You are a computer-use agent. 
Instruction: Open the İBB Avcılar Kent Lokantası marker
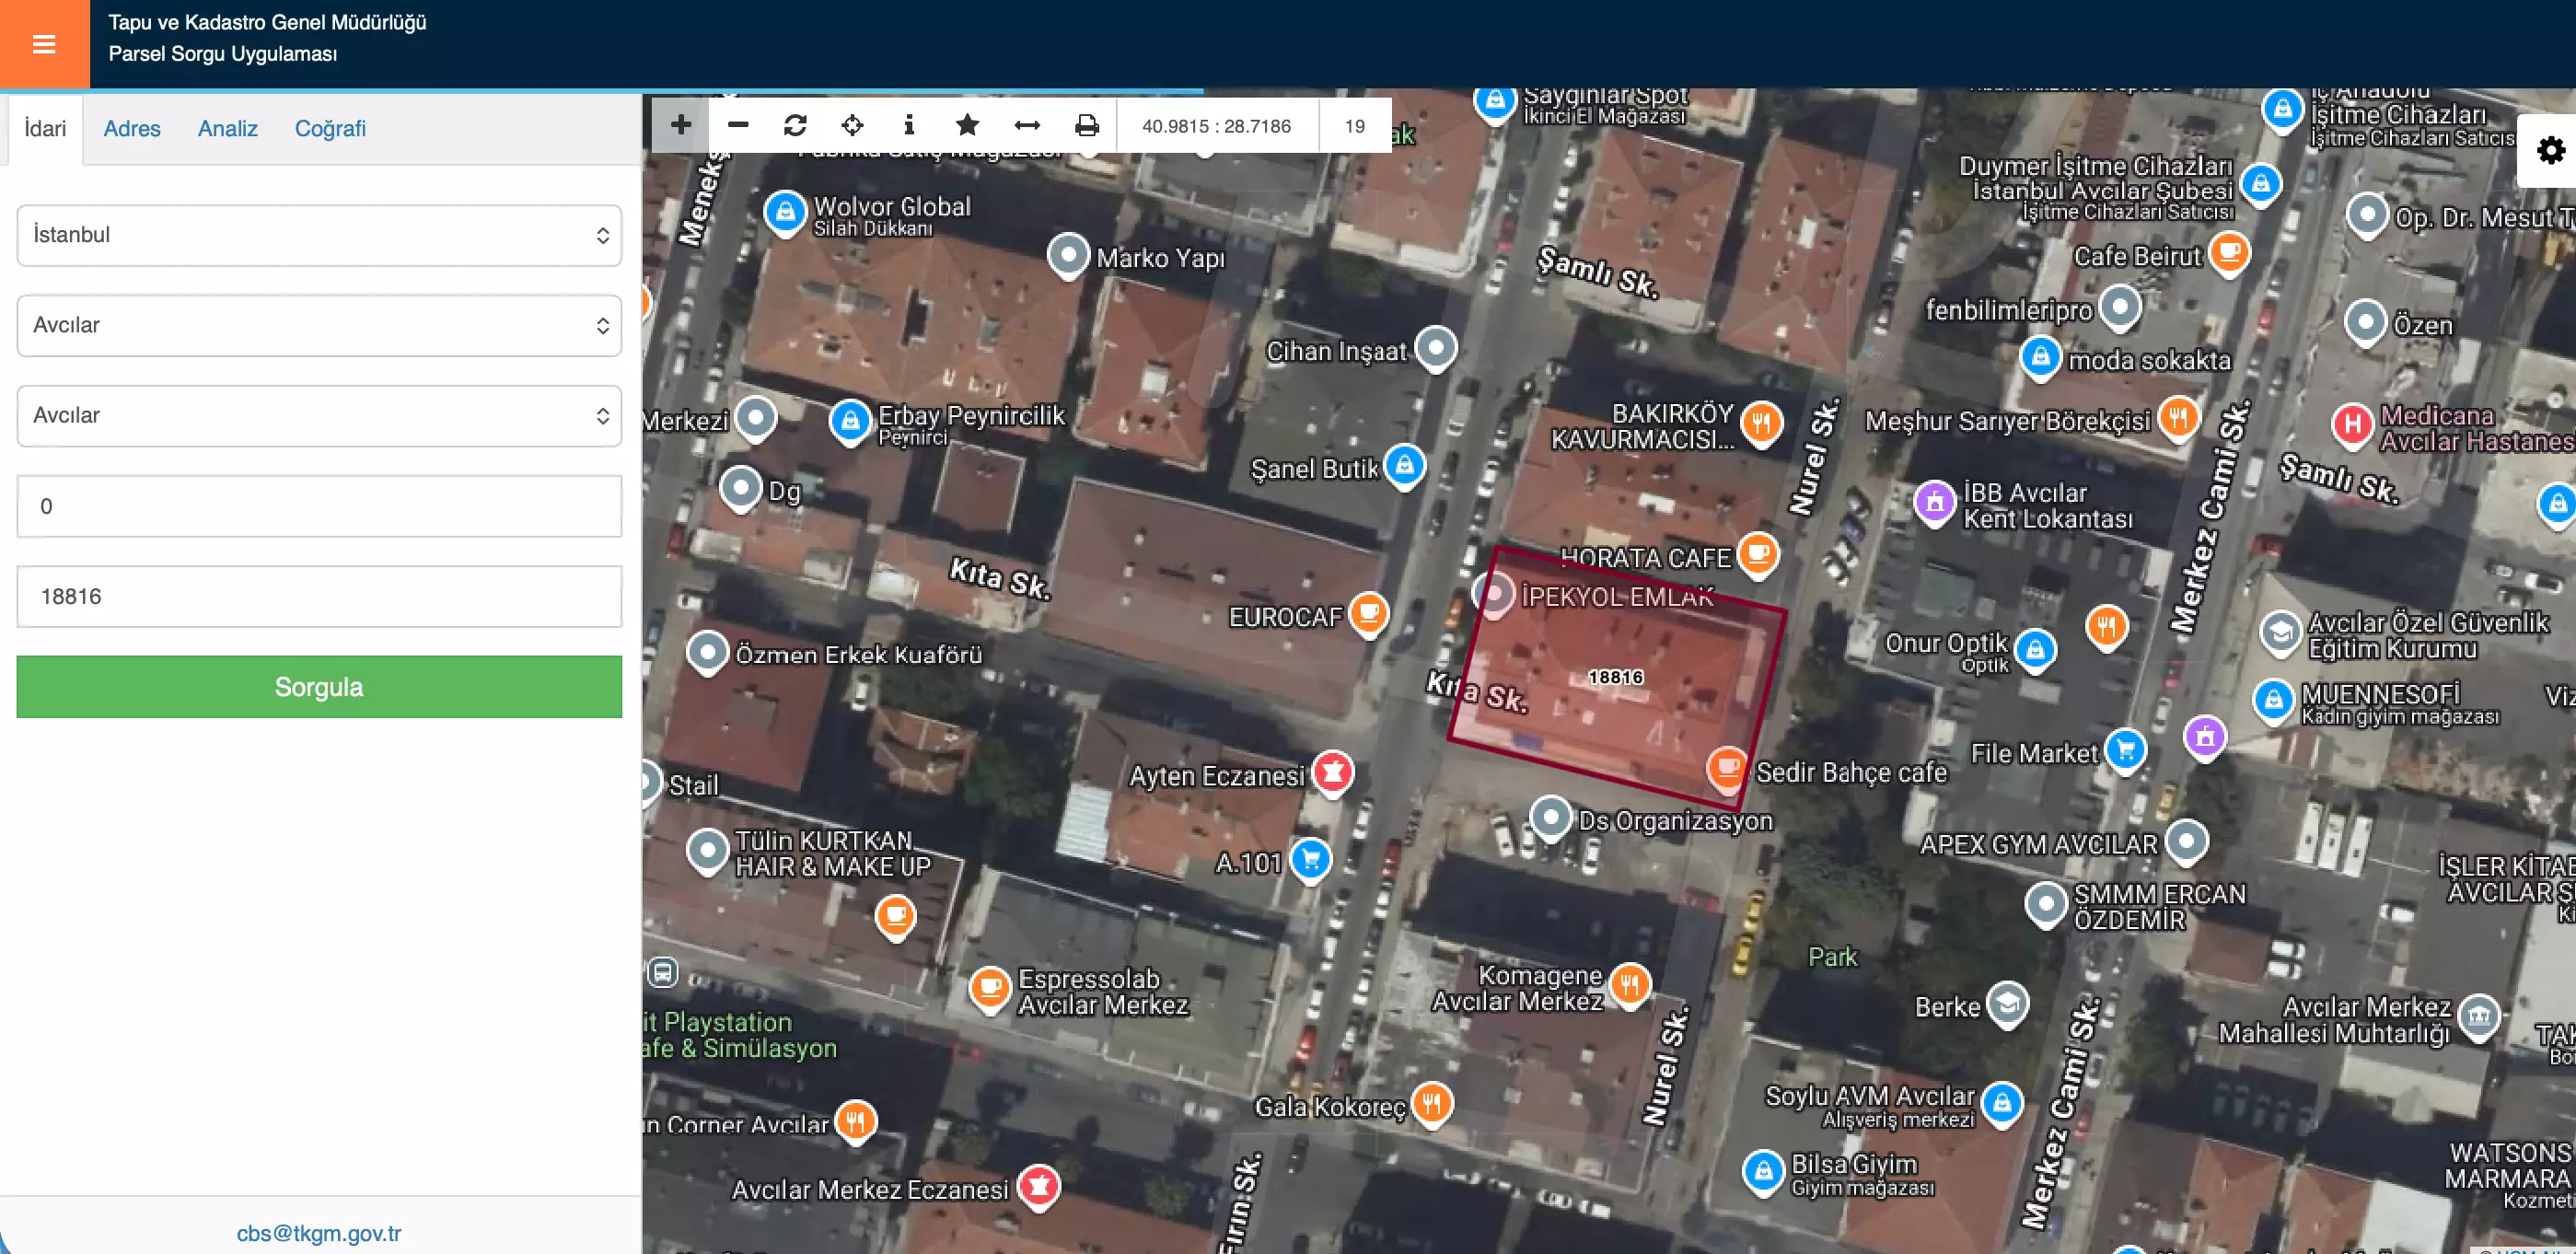(1935, 504)
